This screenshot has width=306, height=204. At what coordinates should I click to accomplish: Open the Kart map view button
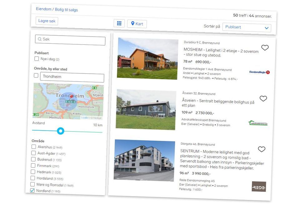point(137,24)
